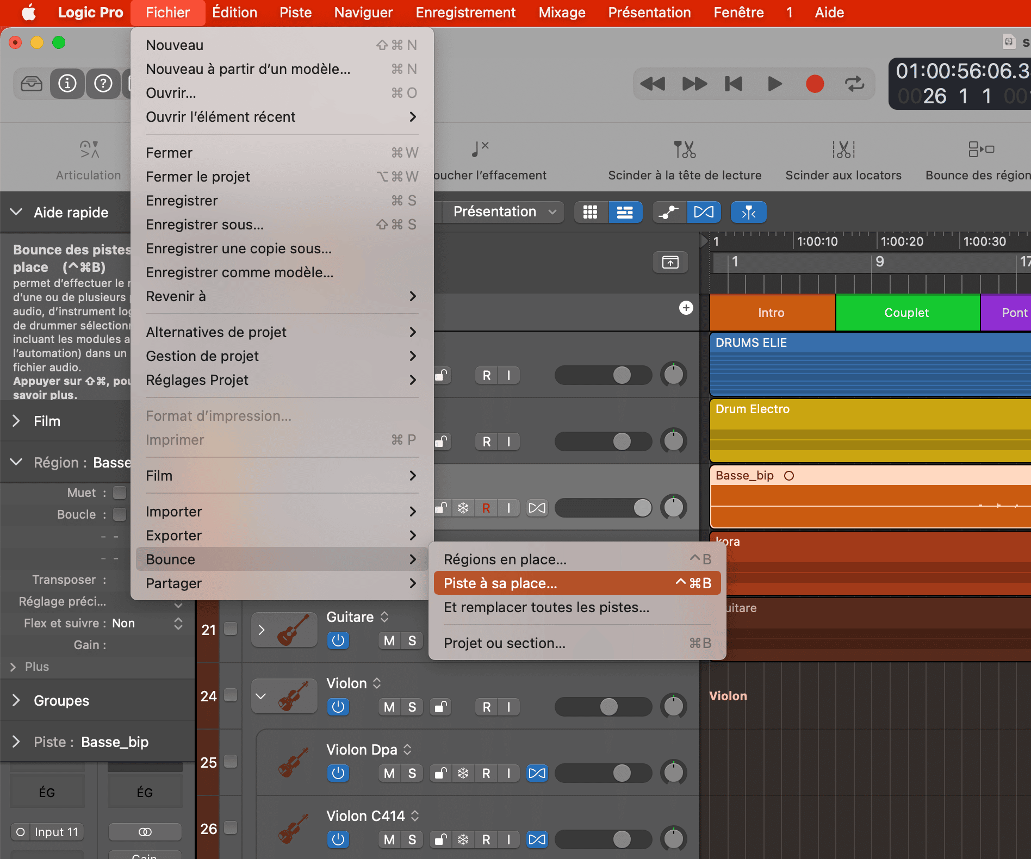Toggle input monitoring on Violon C414
Image resolution: width=1031 pixels, height=859 pixels.
508,839
